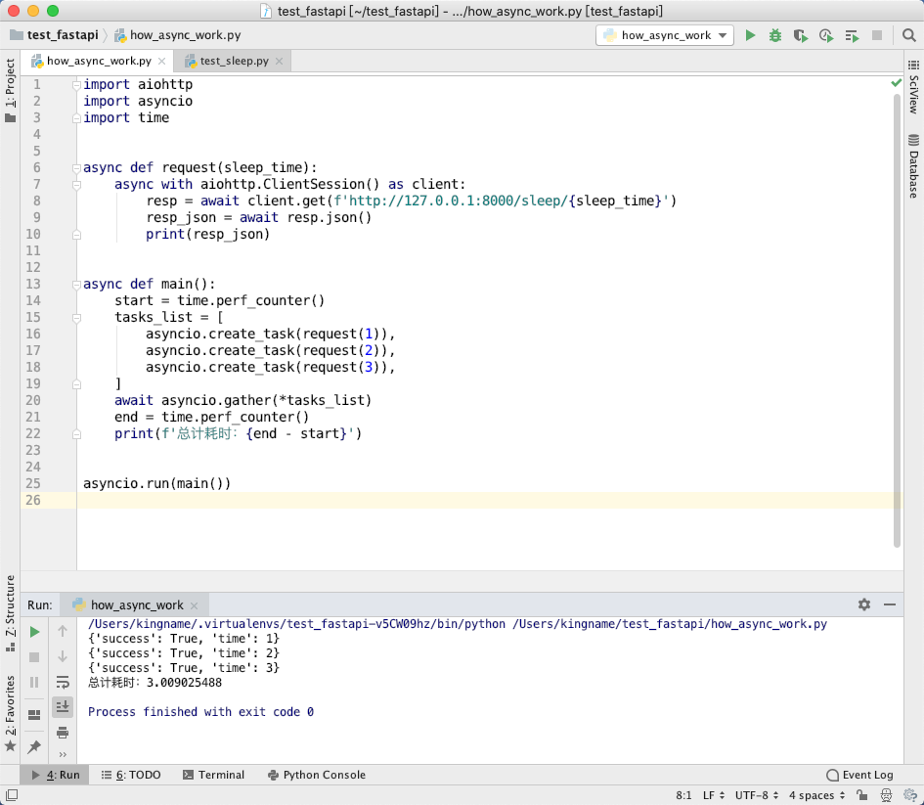Open the Favorites tool window

point(10,712)
